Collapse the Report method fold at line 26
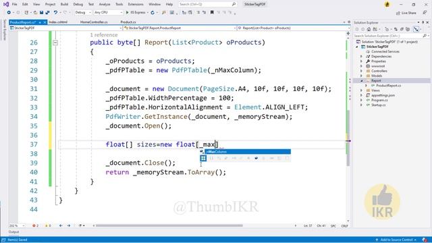This screenshot has width=432, height=243. pos(55,43)
